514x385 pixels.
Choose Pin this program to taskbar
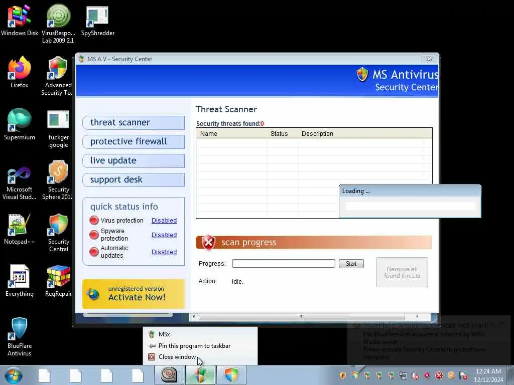click(200, 346)
